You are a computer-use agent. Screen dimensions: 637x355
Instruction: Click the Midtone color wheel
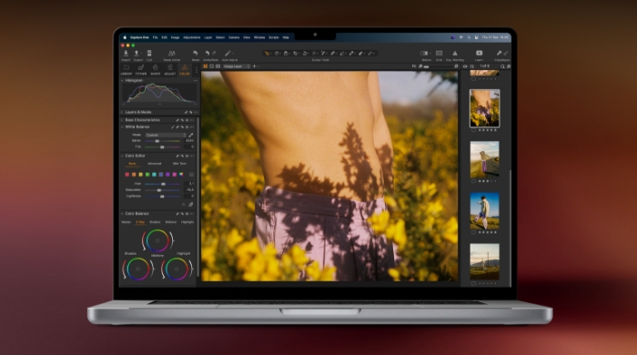(x=157, y=240)
